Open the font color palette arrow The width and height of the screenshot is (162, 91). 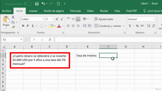click(x=63, y=26)
